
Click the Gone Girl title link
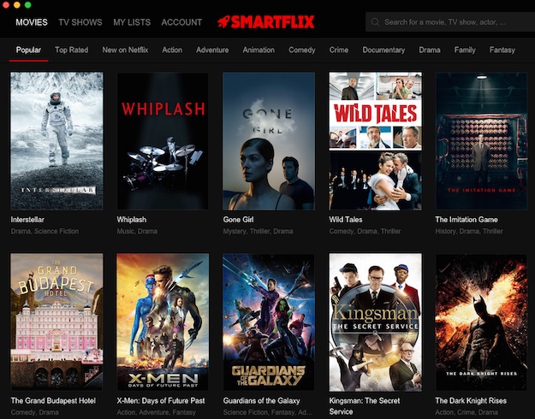tap(238, 220)
